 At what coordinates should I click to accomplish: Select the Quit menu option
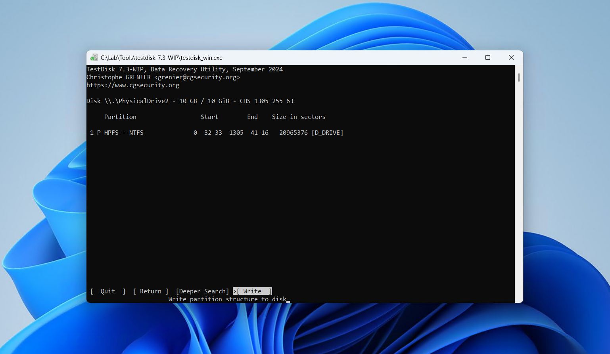click(108, 291)
